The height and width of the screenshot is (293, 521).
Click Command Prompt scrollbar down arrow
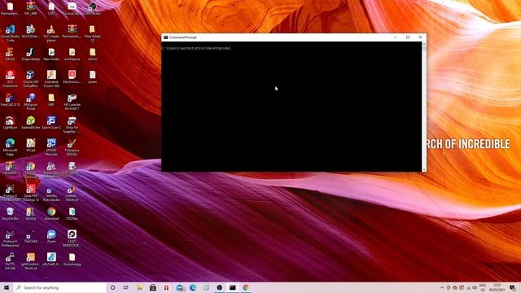[x=424, y=169]
